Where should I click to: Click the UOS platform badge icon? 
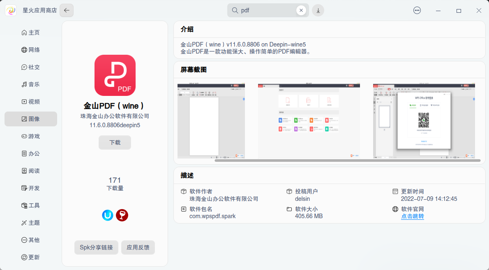108,215
